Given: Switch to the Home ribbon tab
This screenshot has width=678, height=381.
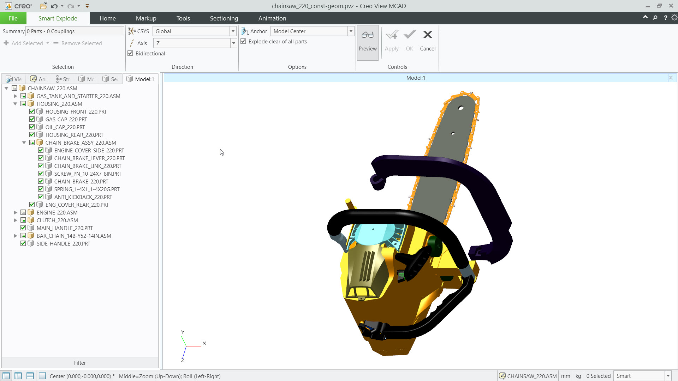Looking at the screenshot, I should tap(107, 18).
